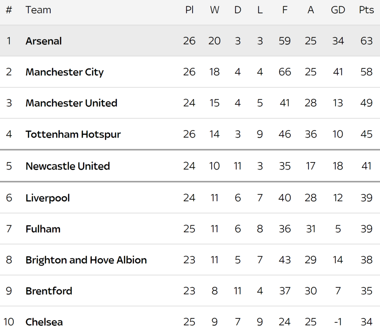Select Liverpool in the standings
The image size is (380, 333).
point(48,198)
